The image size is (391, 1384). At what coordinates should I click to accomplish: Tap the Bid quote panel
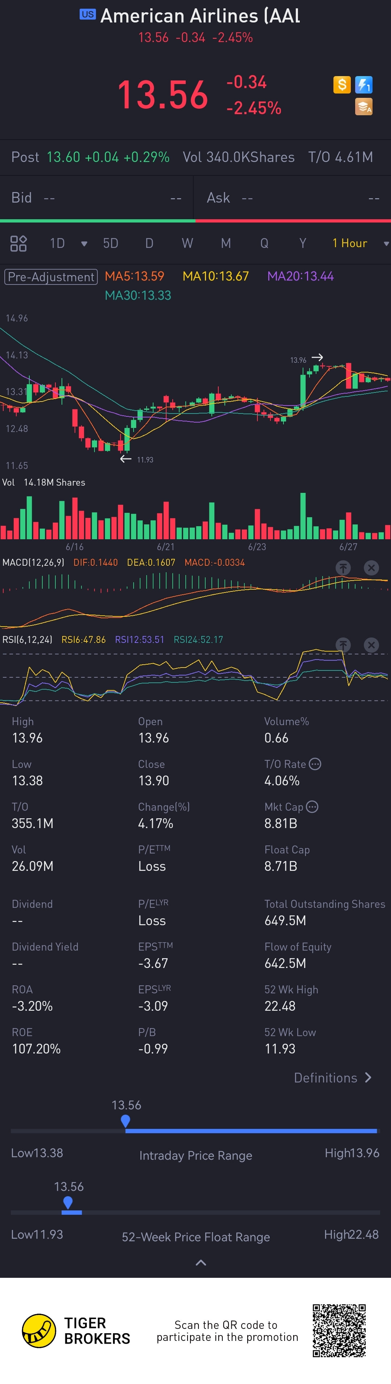click(96, 198)
